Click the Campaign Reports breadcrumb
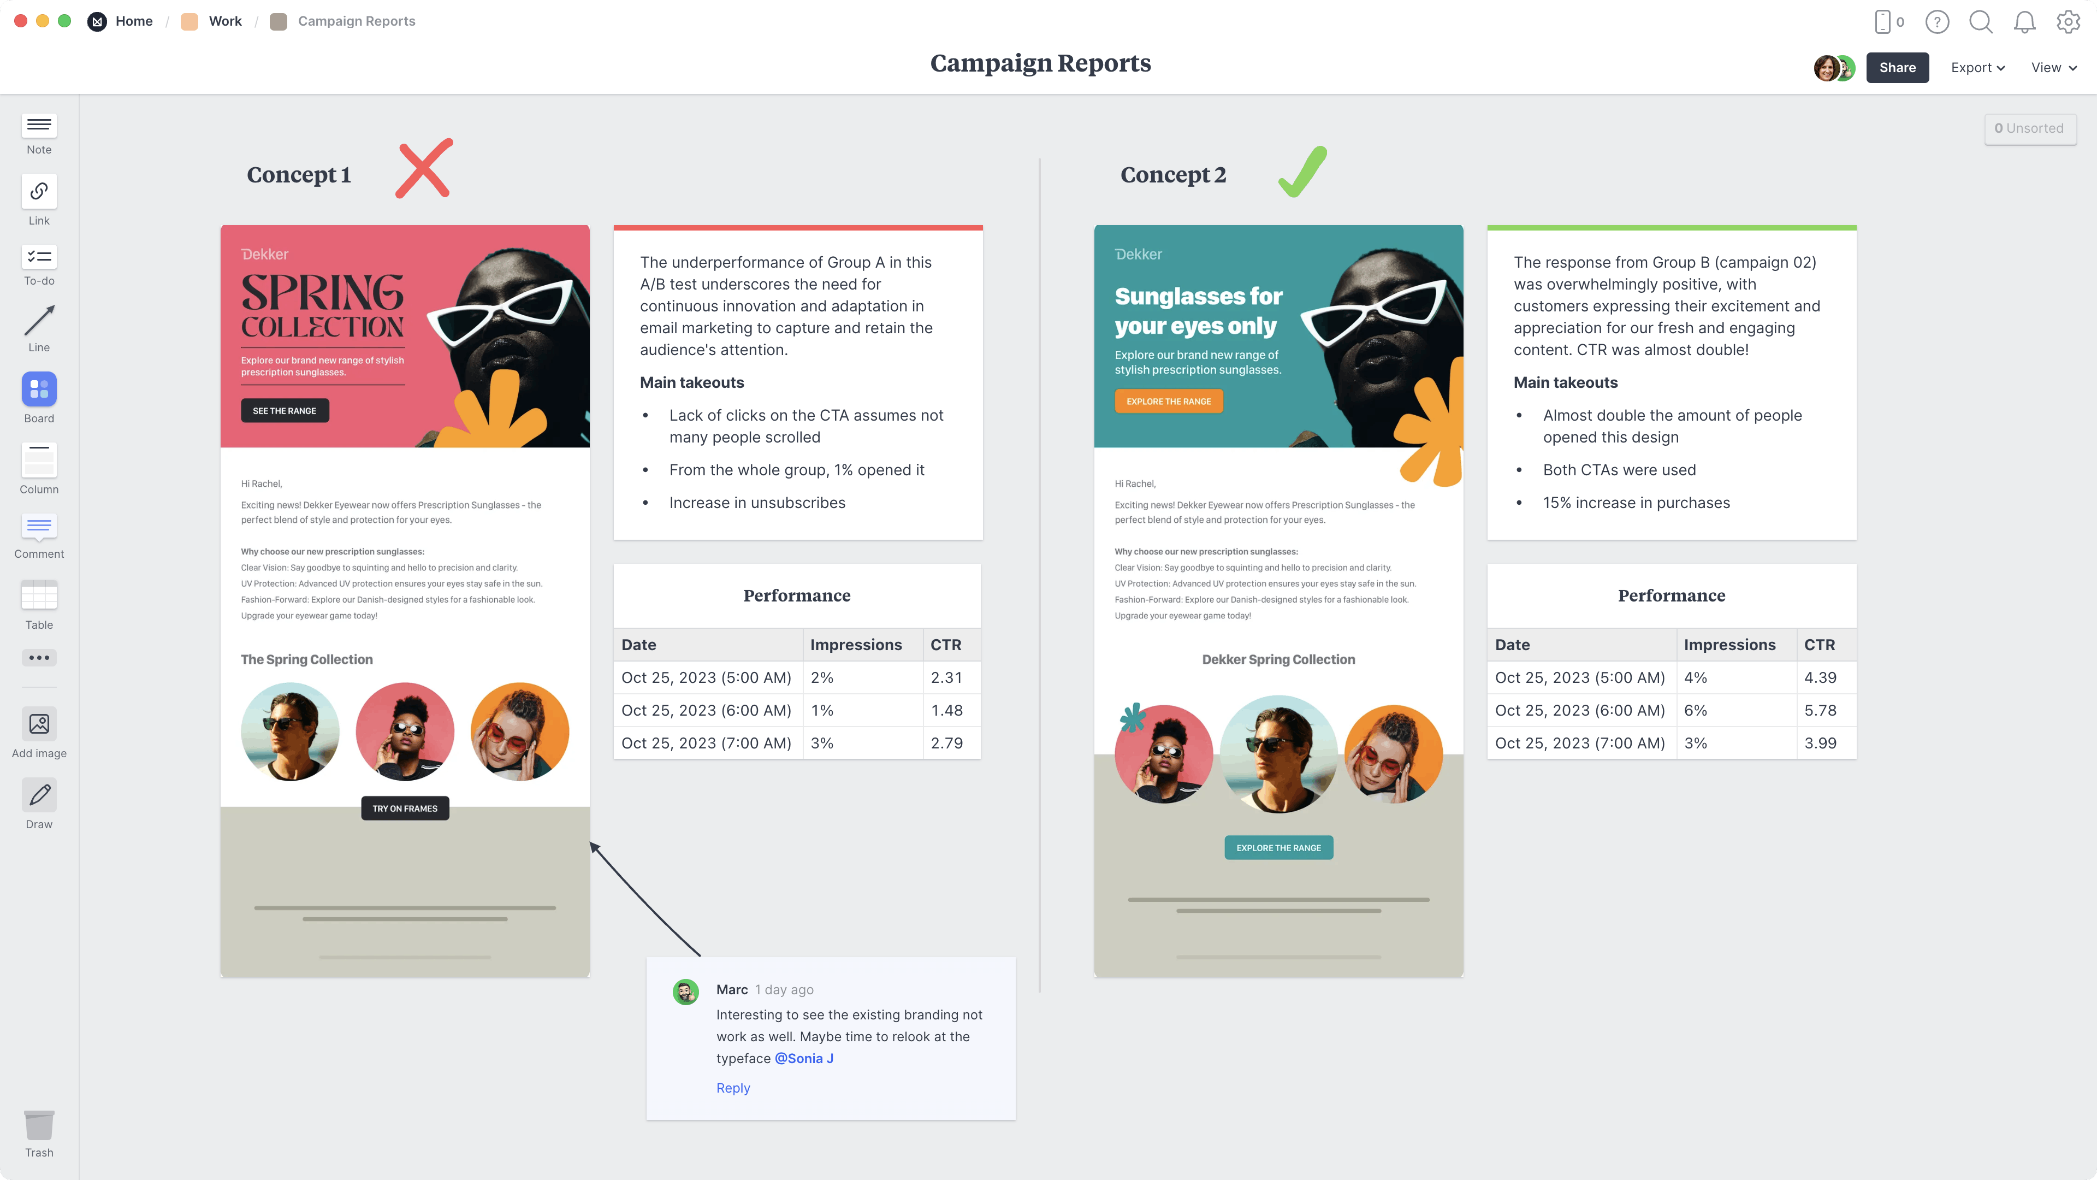Viewport: 2097px width, 1180px height. point(356,20)
